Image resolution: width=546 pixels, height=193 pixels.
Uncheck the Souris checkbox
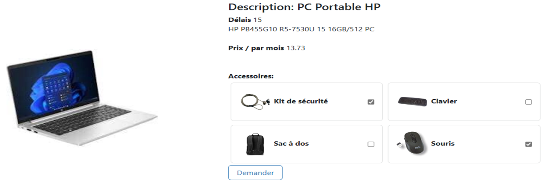tap(528, 144)
